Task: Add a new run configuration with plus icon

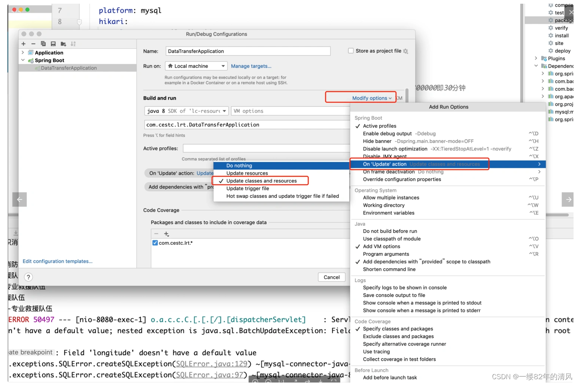Action: click(23, 44)
